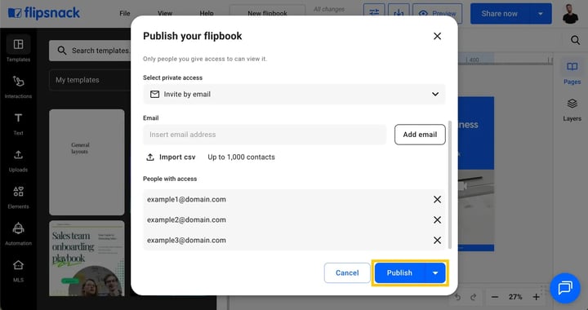Open the View menu
This screenshot has height=310, width=588.
click(165, 14)
